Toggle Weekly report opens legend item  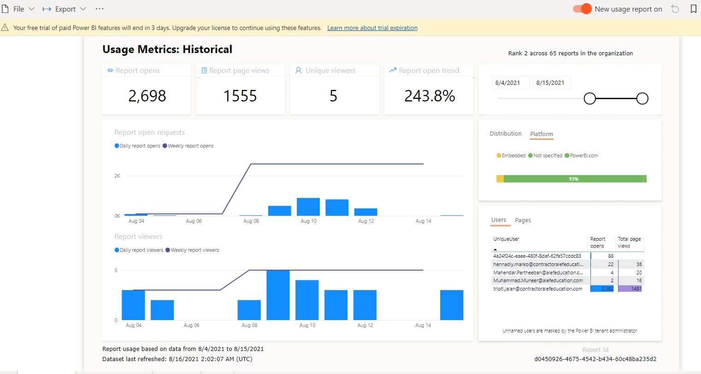(188, 146)
